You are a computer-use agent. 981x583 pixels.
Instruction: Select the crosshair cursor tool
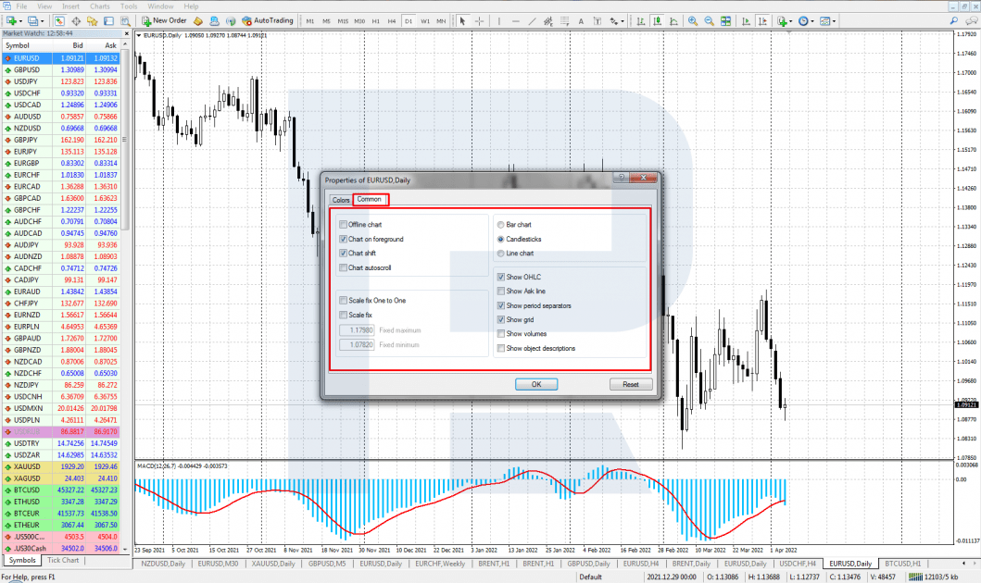(x=480, y=20)
